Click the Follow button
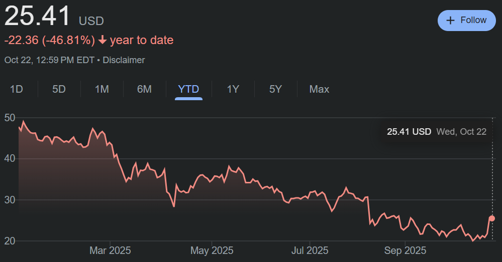 (467, 21)
